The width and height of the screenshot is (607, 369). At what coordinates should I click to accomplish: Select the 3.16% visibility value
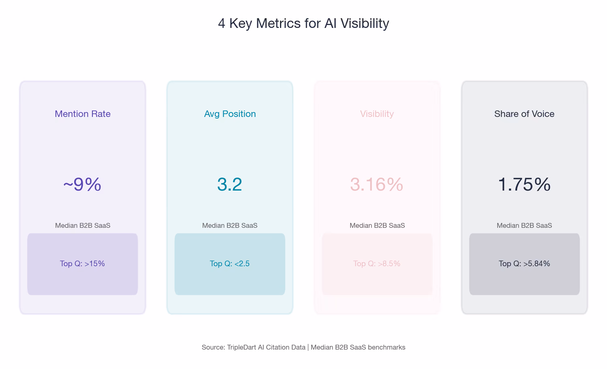point(377,184)
